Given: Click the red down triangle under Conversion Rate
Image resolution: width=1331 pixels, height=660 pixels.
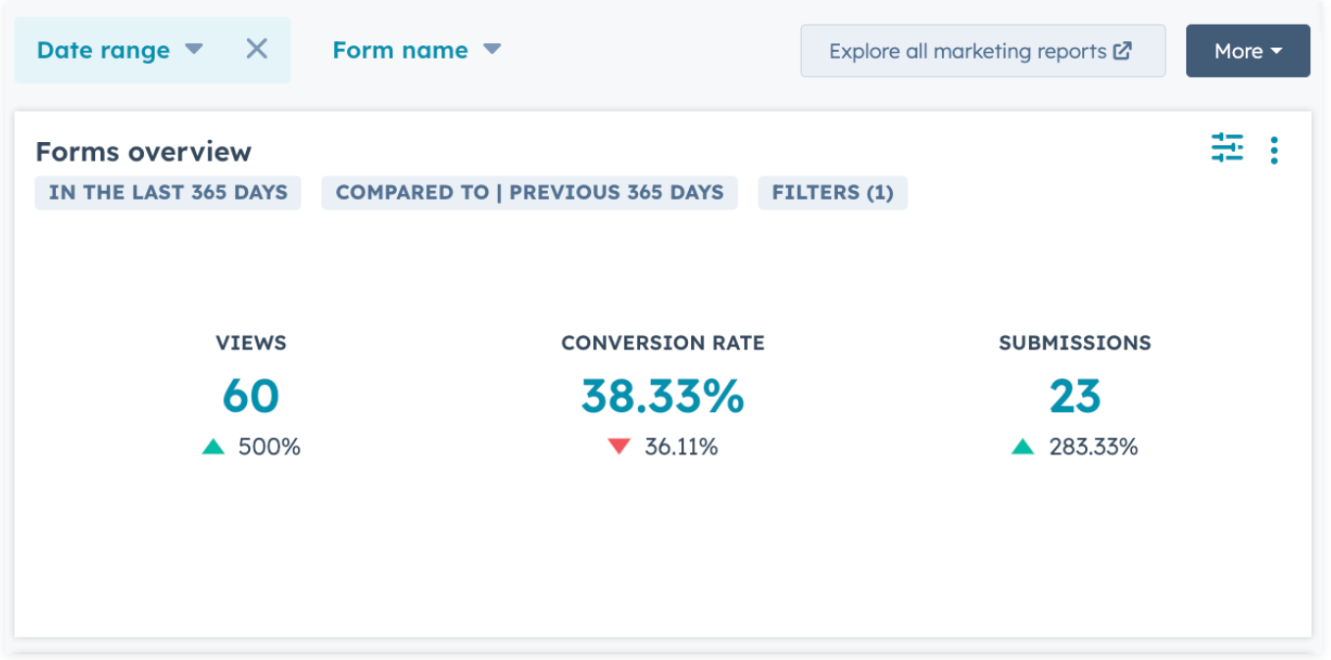Looking at the screenshot, I should coord(618,447).
